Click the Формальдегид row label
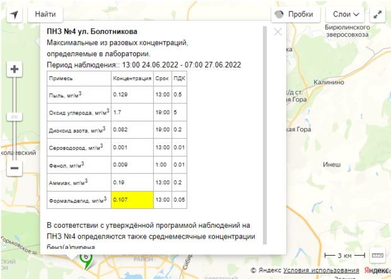Image resolution: width=391 pixels, height=279 pixels. pos(77,200)
